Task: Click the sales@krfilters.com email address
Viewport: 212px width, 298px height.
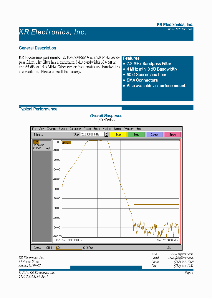Action: click(181, 258)
